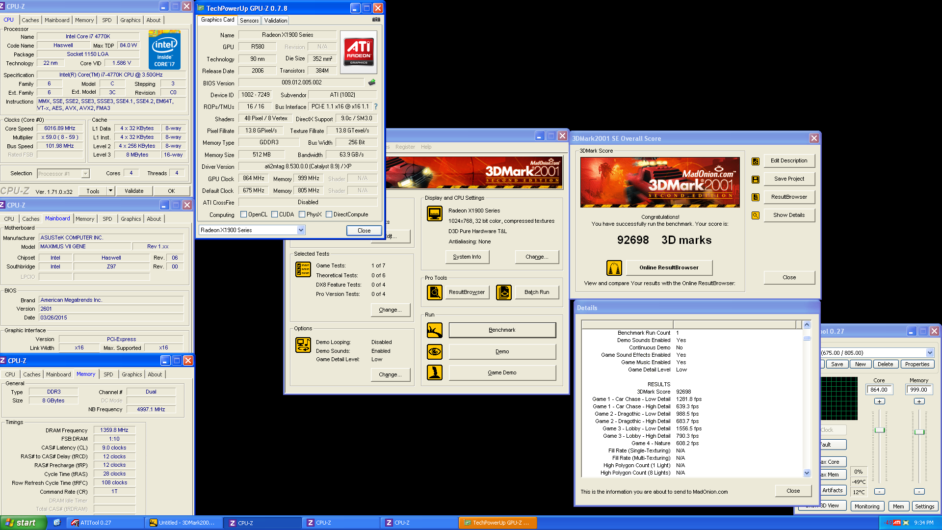Click the Memory clock slider handle
The image size is (942, 530).
919,432
